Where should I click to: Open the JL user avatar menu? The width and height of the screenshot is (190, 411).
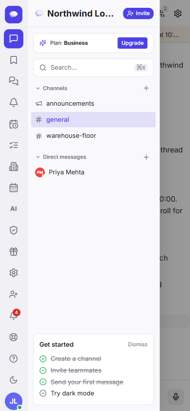[14, 401]
